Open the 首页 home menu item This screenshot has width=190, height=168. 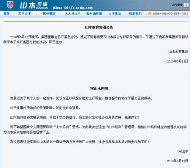(x=6, y=14)
